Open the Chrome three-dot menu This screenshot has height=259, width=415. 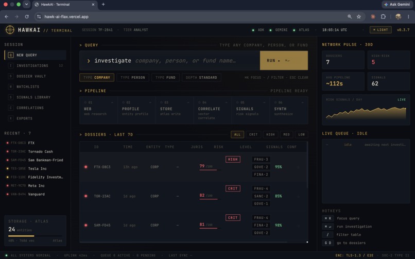point(408,16)
